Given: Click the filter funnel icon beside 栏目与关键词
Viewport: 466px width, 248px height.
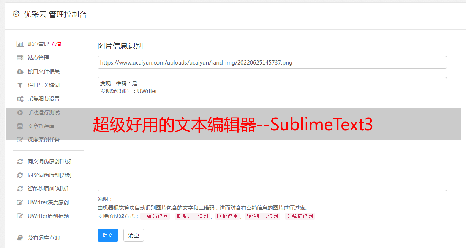Looking at the screenshot, I should [20, 85].
